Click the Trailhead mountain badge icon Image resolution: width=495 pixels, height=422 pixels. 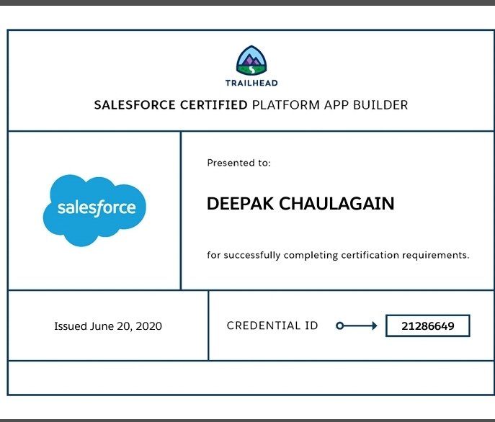click(x=251, y=60)
